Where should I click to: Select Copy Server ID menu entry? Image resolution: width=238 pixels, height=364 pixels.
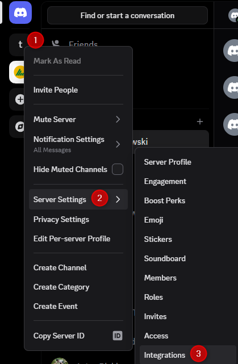[78, 336]
